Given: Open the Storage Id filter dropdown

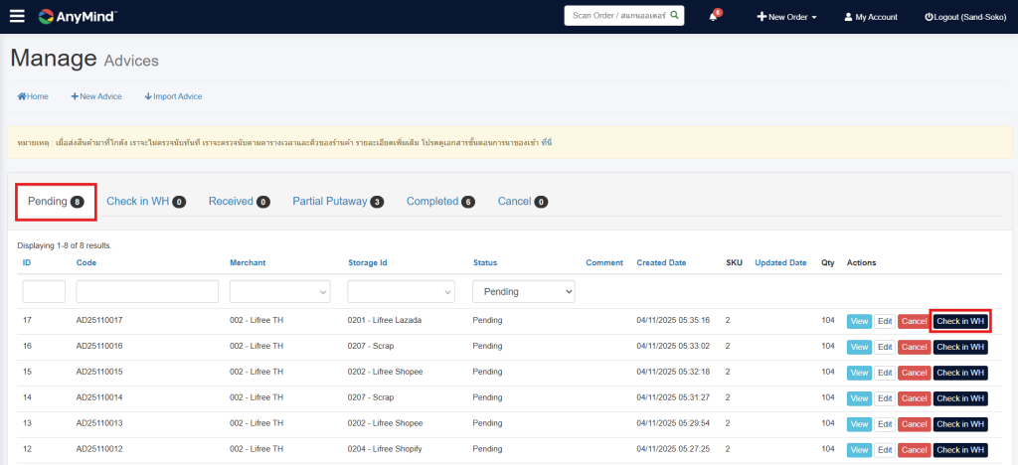Looking at the screenshot, I should pos(401,291).
